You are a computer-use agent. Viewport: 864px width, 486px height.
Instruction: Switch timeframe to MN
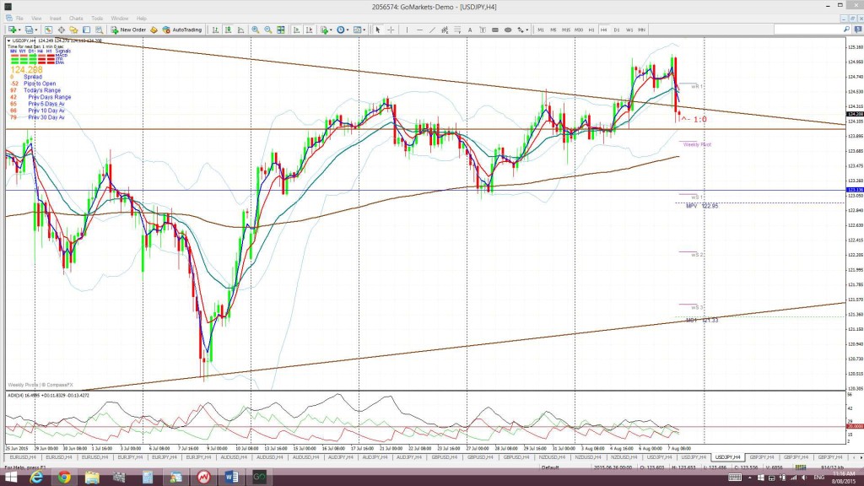[x=642, y=30]
